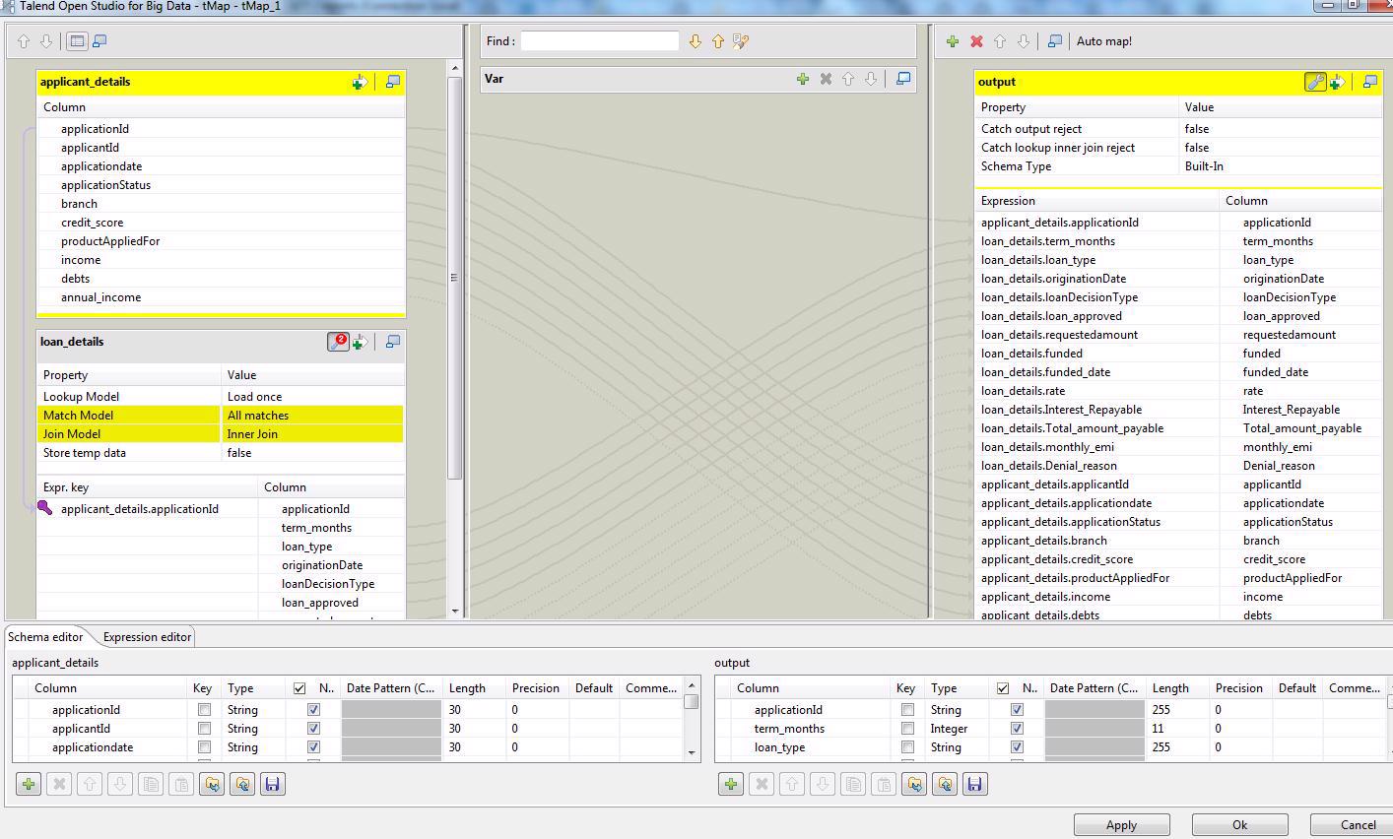Toggle highlight search option next to Find
Viewport: 1393px width, 839px height.
coord(741,41)
